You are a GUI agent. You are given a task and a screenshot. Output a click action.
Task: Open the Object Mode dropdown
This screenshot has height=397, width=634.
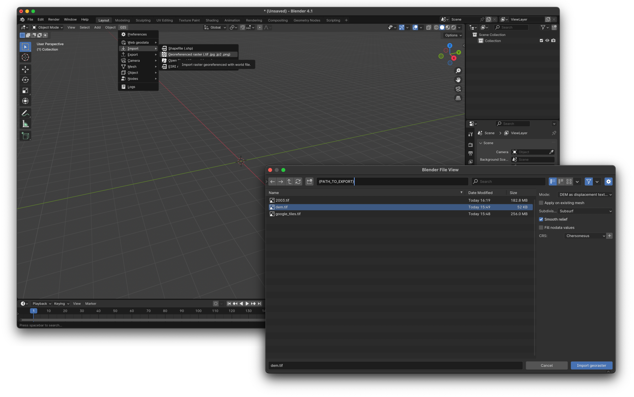pyautogui.click(x=48, y=27)
